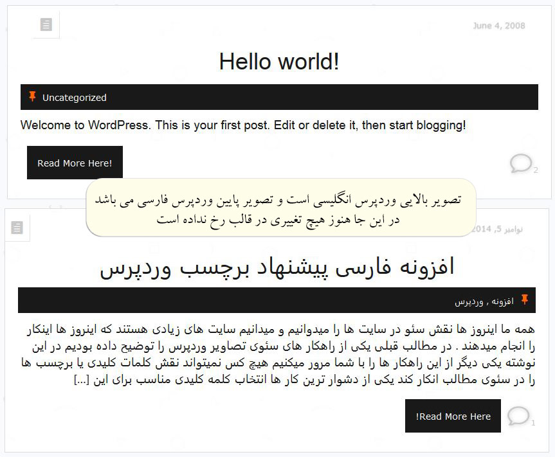This screenshot has height=457, width=555.
Task: Open the Uncategorized category link
Action: tap(74, 98)
